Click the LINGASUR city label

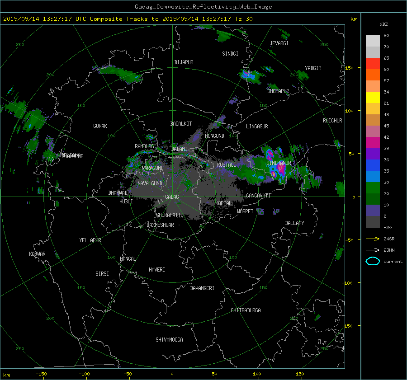[257, 127]
